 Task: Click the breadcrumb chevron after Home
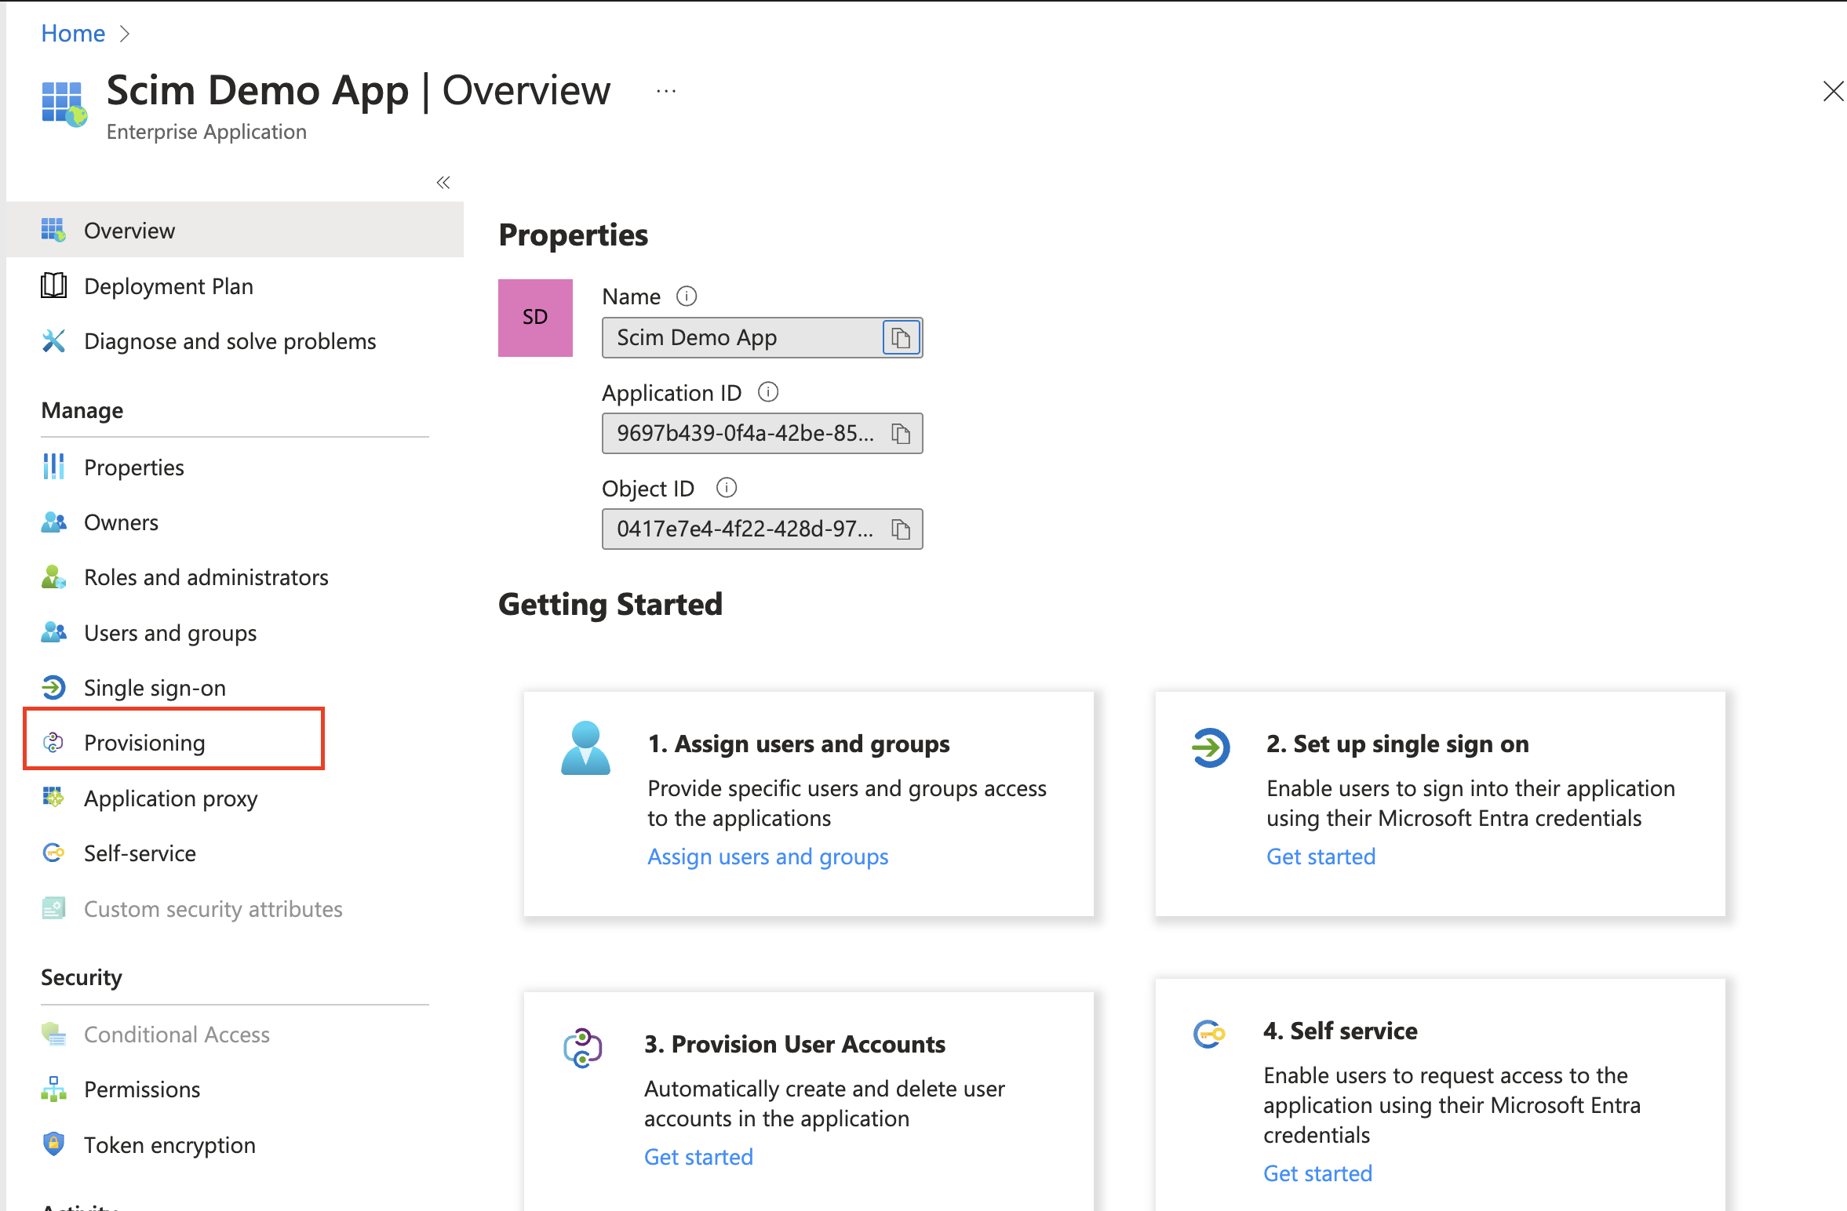pos(124,34)
